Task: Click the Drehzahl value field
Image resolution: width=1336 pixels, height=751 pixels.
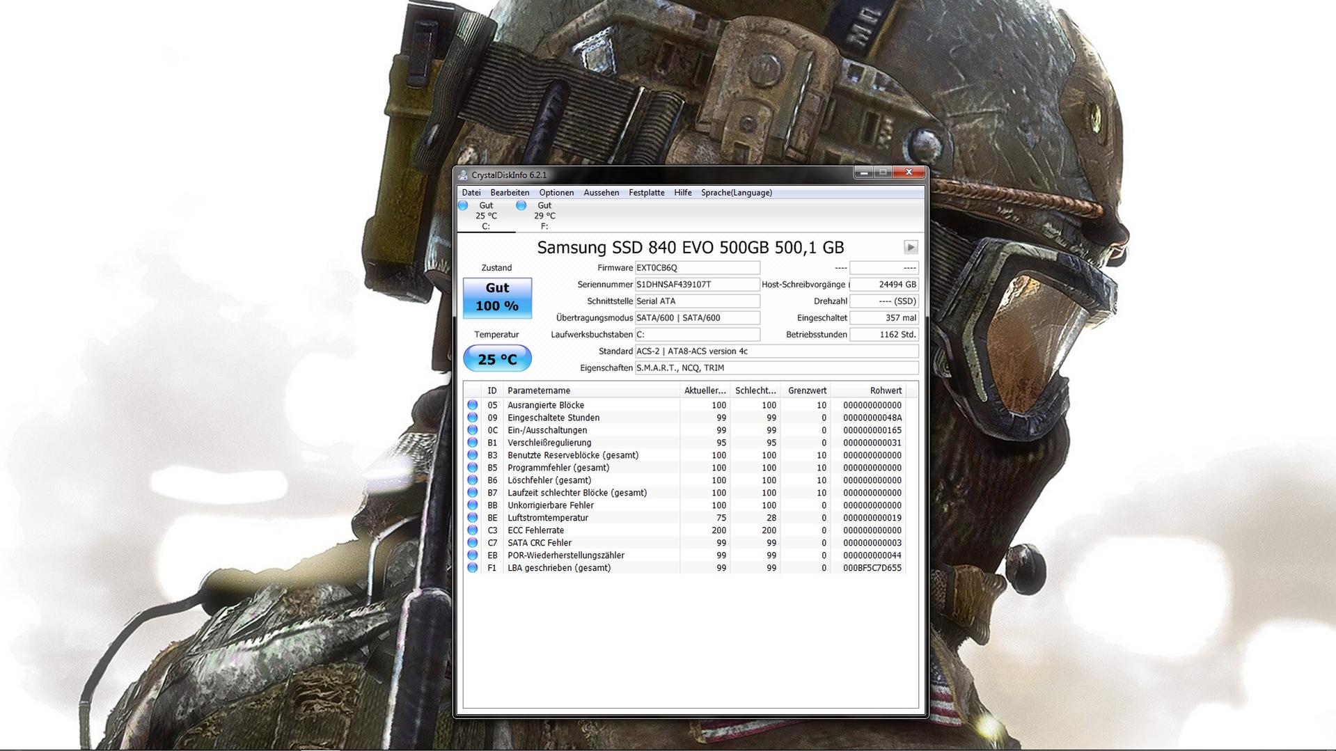Action: [x=884, y=301]
